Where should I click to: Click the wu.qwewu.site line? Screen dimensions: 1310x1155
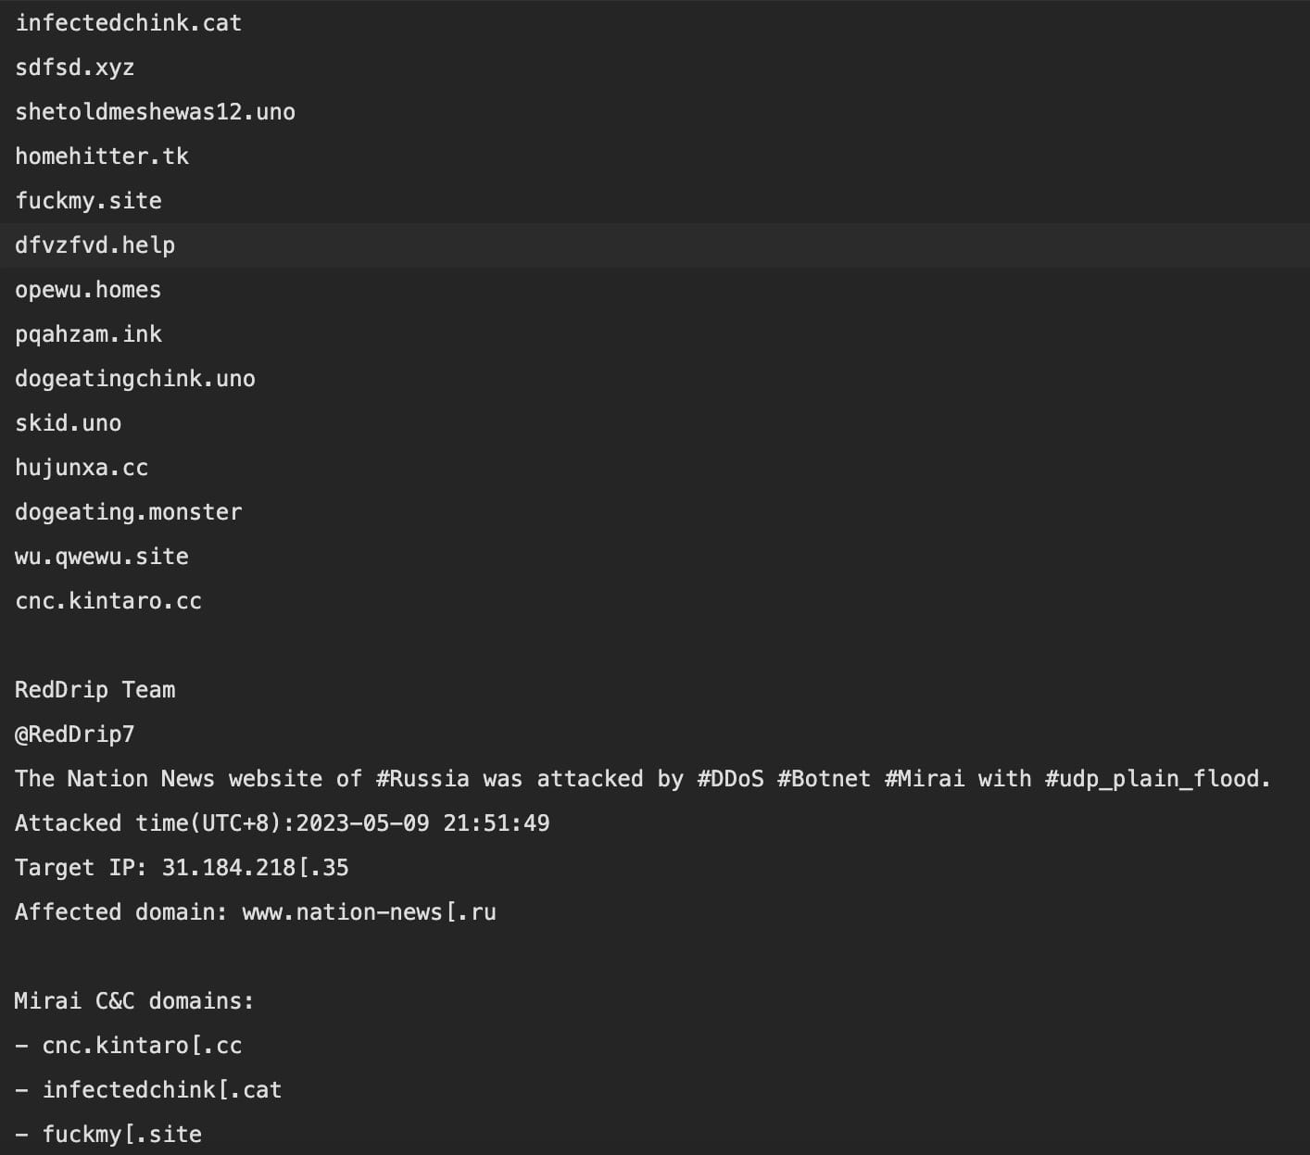[x=102, y=557]
